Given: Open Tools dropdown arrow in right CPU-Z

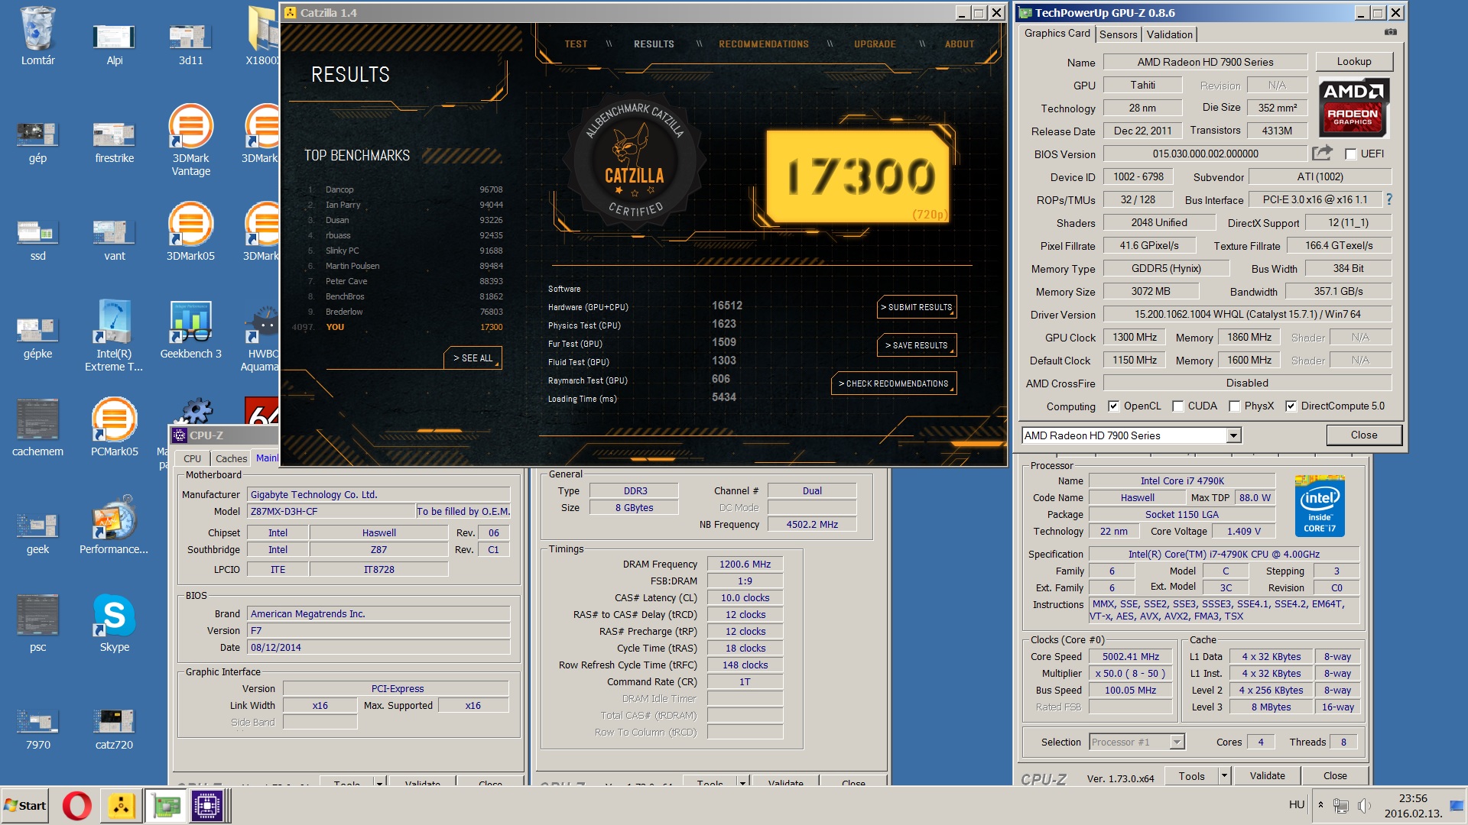Looking at the screenshot, I should coord(1223,775).
